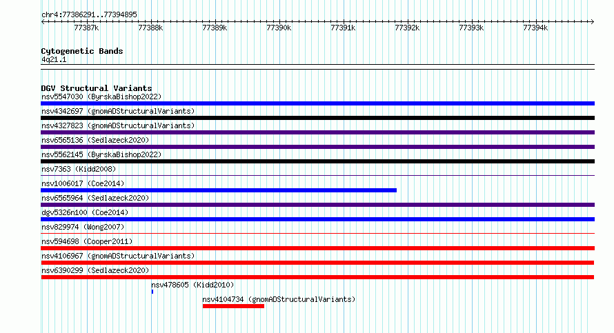The height and width of the screenshot is (333, 614).
Task: Select the red nsv4106967 variant bar
Action: click(x=317, y=263)
